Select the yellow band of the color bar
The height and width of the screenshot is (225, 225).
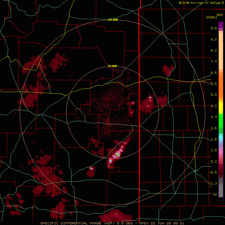click(221, 107)
